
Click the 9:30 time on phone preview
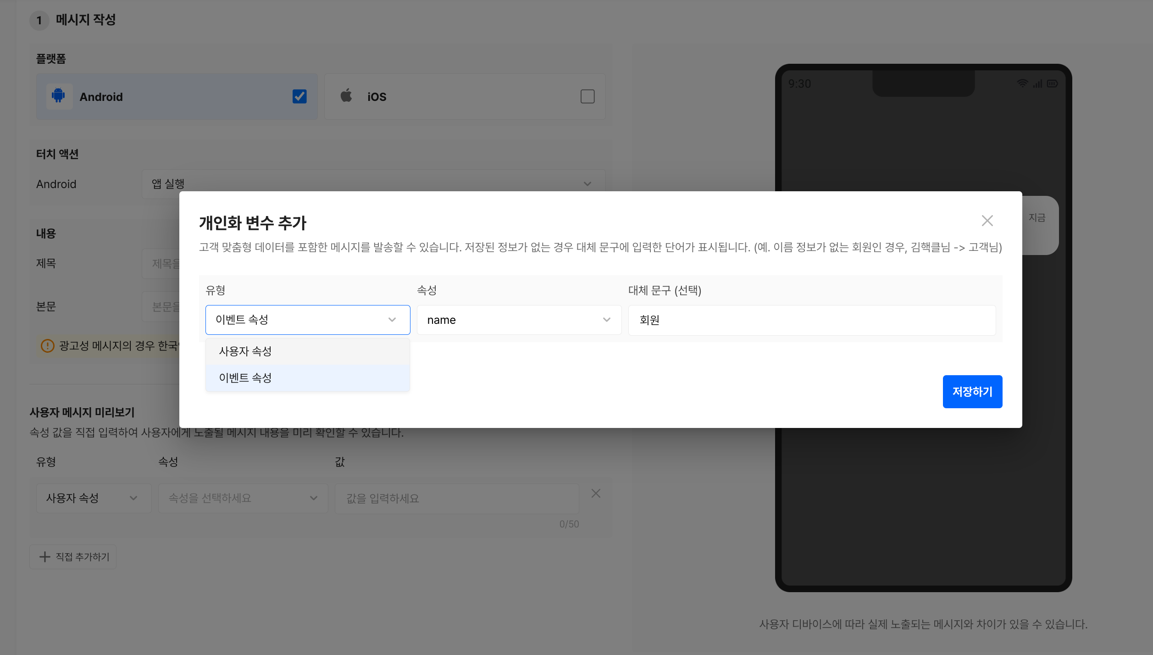pyautogui.click(x=799, y=84)
